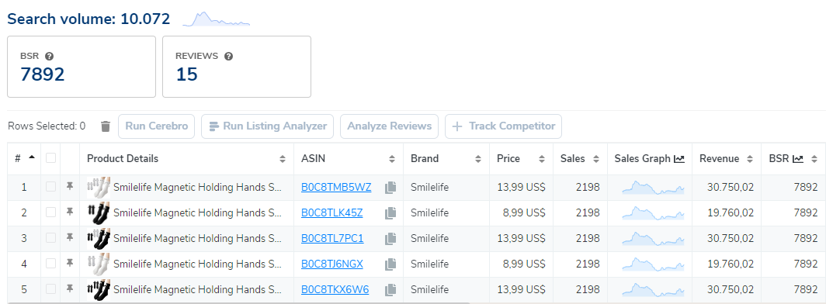Click the trash delete rows icon
This screenshot has width=826, height=304.
click(x=106, y=126)
